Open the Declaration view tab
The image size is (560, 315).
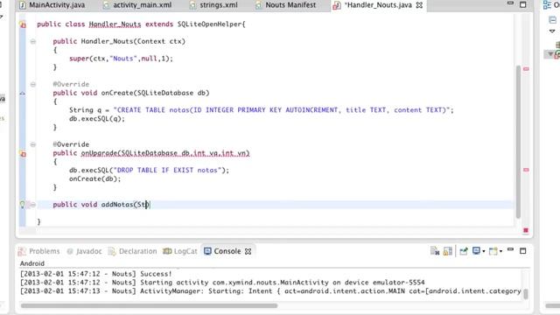132,251
